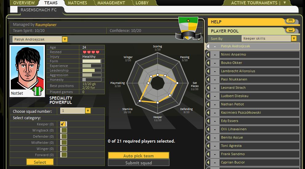The width and height of the screenshot is (305, 169).
Task: Collapse the Player Pool panel icon
Action: (x=290, y=30)
